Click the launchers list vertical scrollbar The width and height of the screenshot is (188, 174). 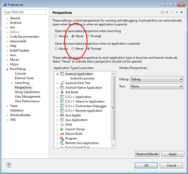point(113,108)
